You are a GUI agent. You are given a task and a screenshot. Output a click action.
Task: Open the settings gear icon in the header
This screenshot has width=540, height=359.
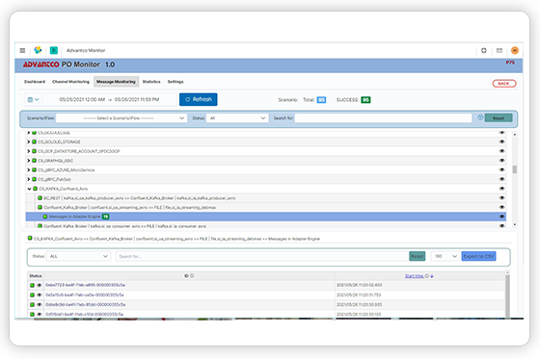(x=483, y=51)
